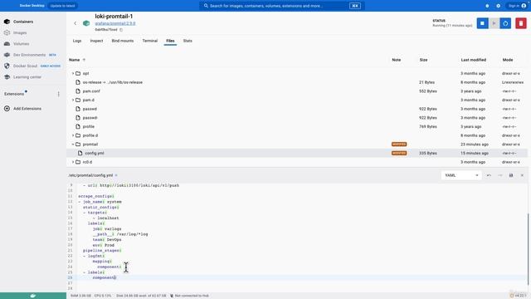Click the modified badge on config.yml row
Viewport: 531px width, 299px height.
click(x=399, y=153)
